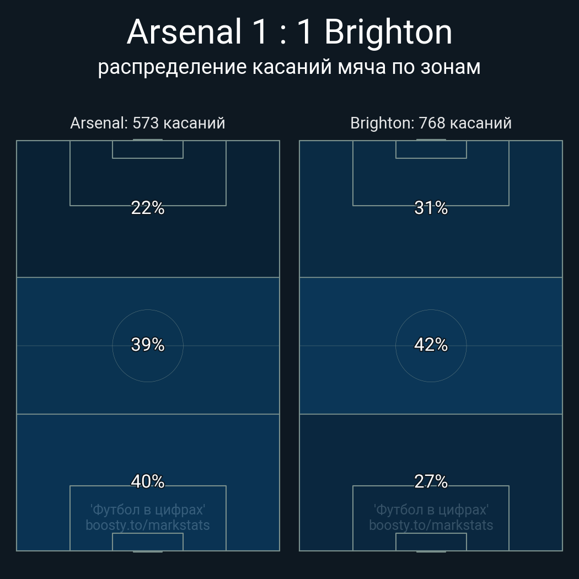
Task: Click the bottom six-yard box on Arsenal pitch
Action: point(148,542)
